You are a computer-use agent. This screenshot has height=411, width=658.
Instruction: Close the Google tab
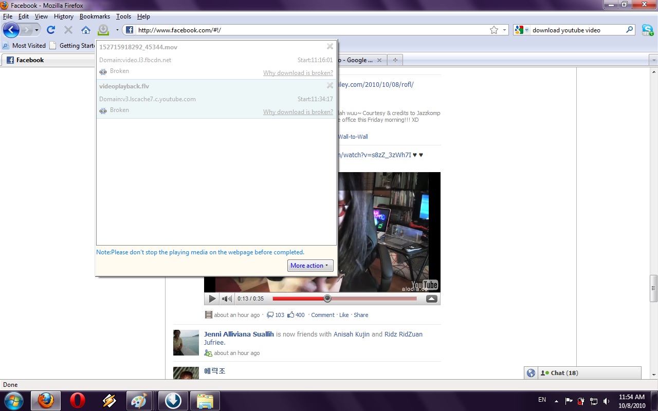pyautogui.click(x=379, y=60)
